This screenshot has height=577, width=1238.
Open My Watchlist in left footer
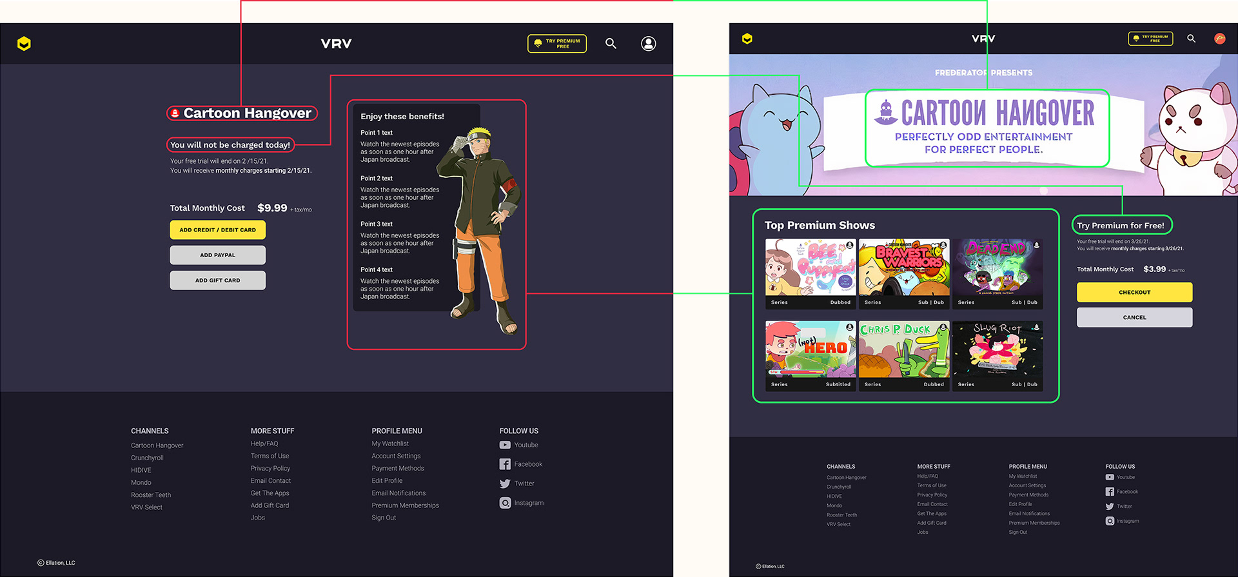click(x=390, y=444)
